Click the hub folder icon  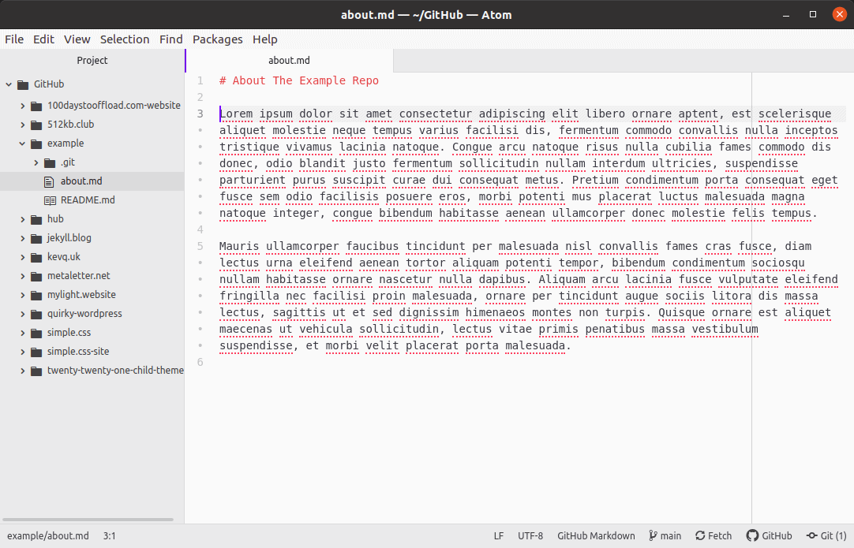coord(36,218)
